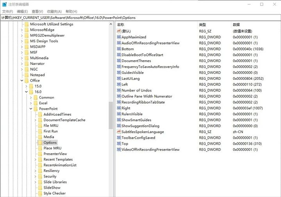Image resolution: width=281 pixels, height=197 pixels.
Task: Select the PresenterView key
Action: [x=55, y=154]
